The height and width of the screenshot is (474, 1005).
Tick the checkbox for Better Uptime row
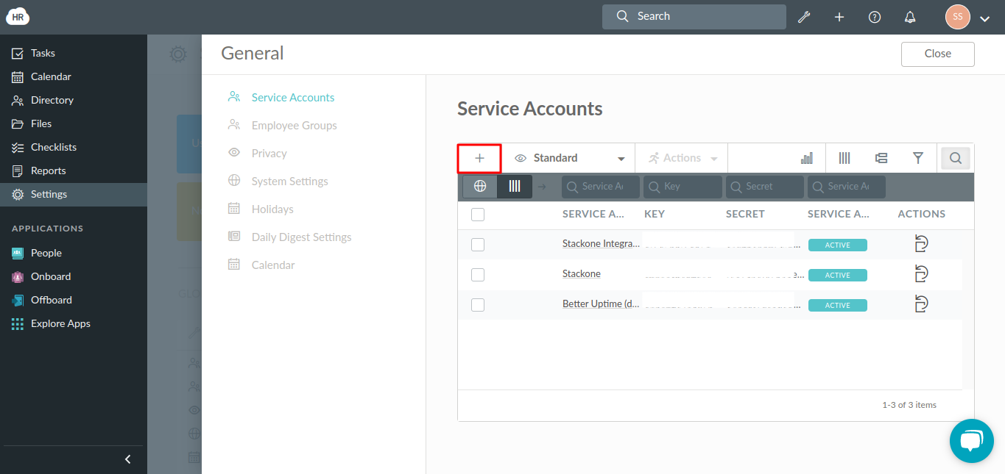(x=477, y=304)
